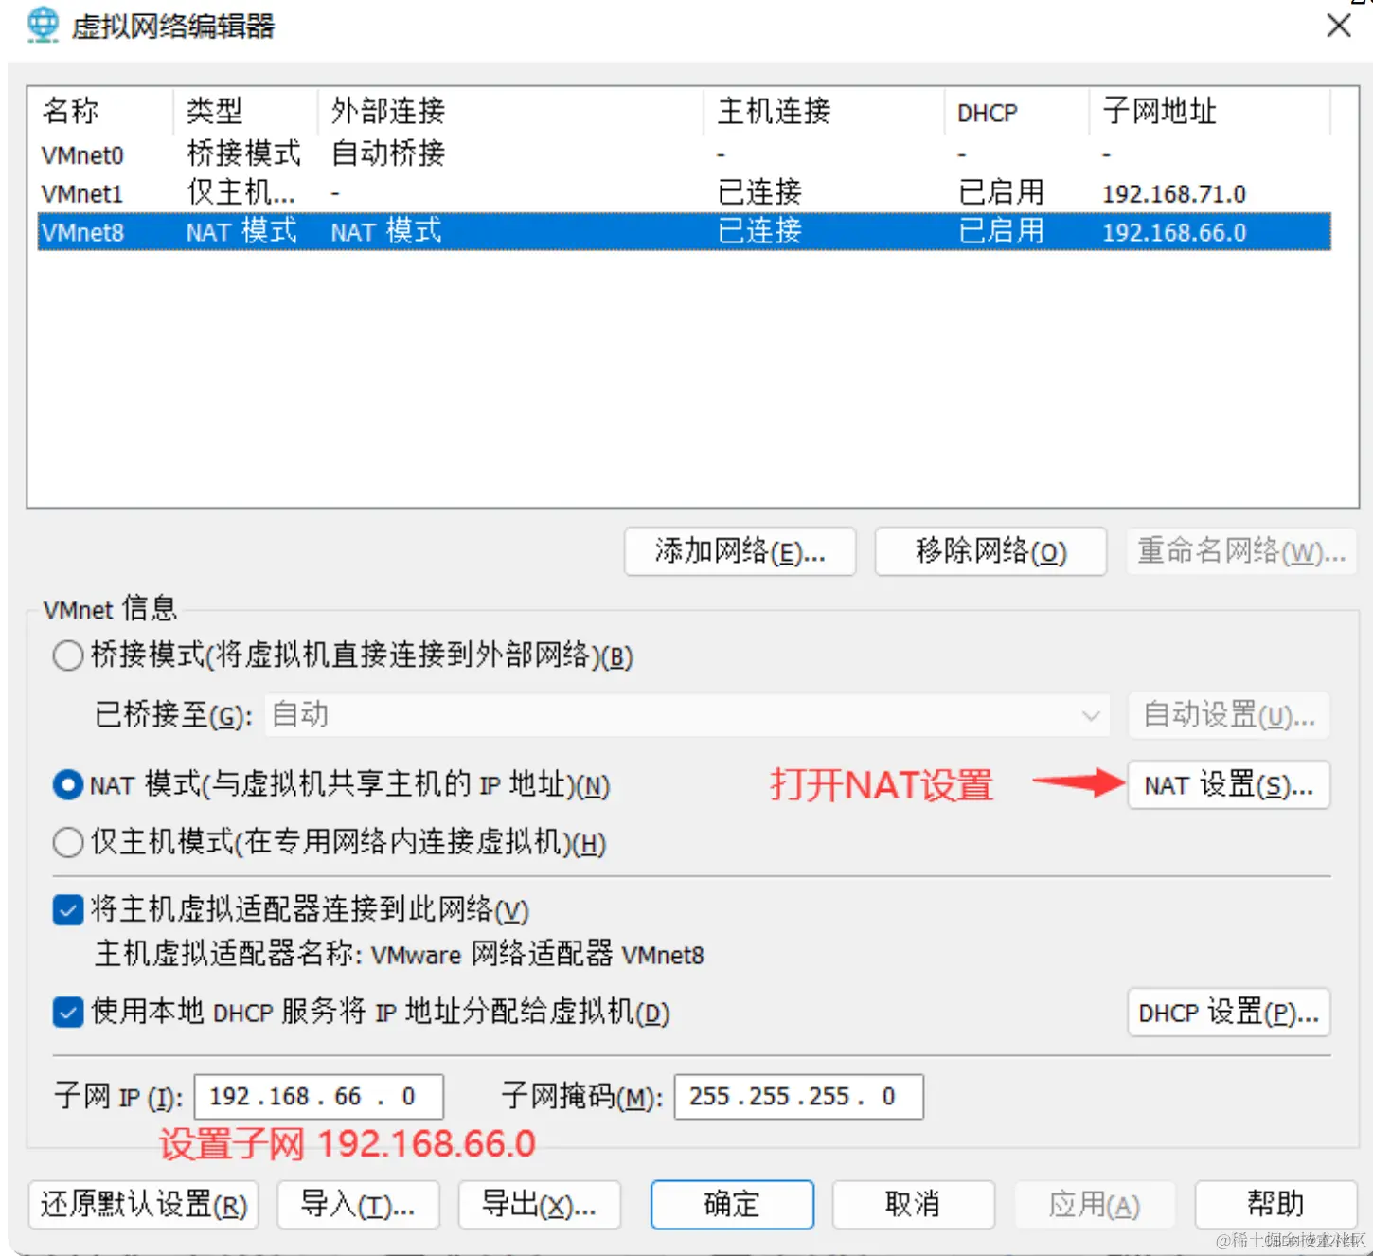Open the 已桥接至 dropdown
Screen dimensions: 1373x1256
(x=687, y=715)
